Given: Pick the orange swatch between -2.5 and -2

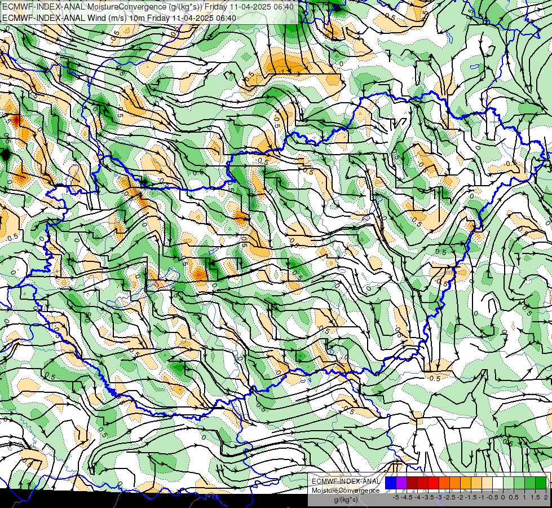Looking at the screenshot, I should [x=455, y=483].
